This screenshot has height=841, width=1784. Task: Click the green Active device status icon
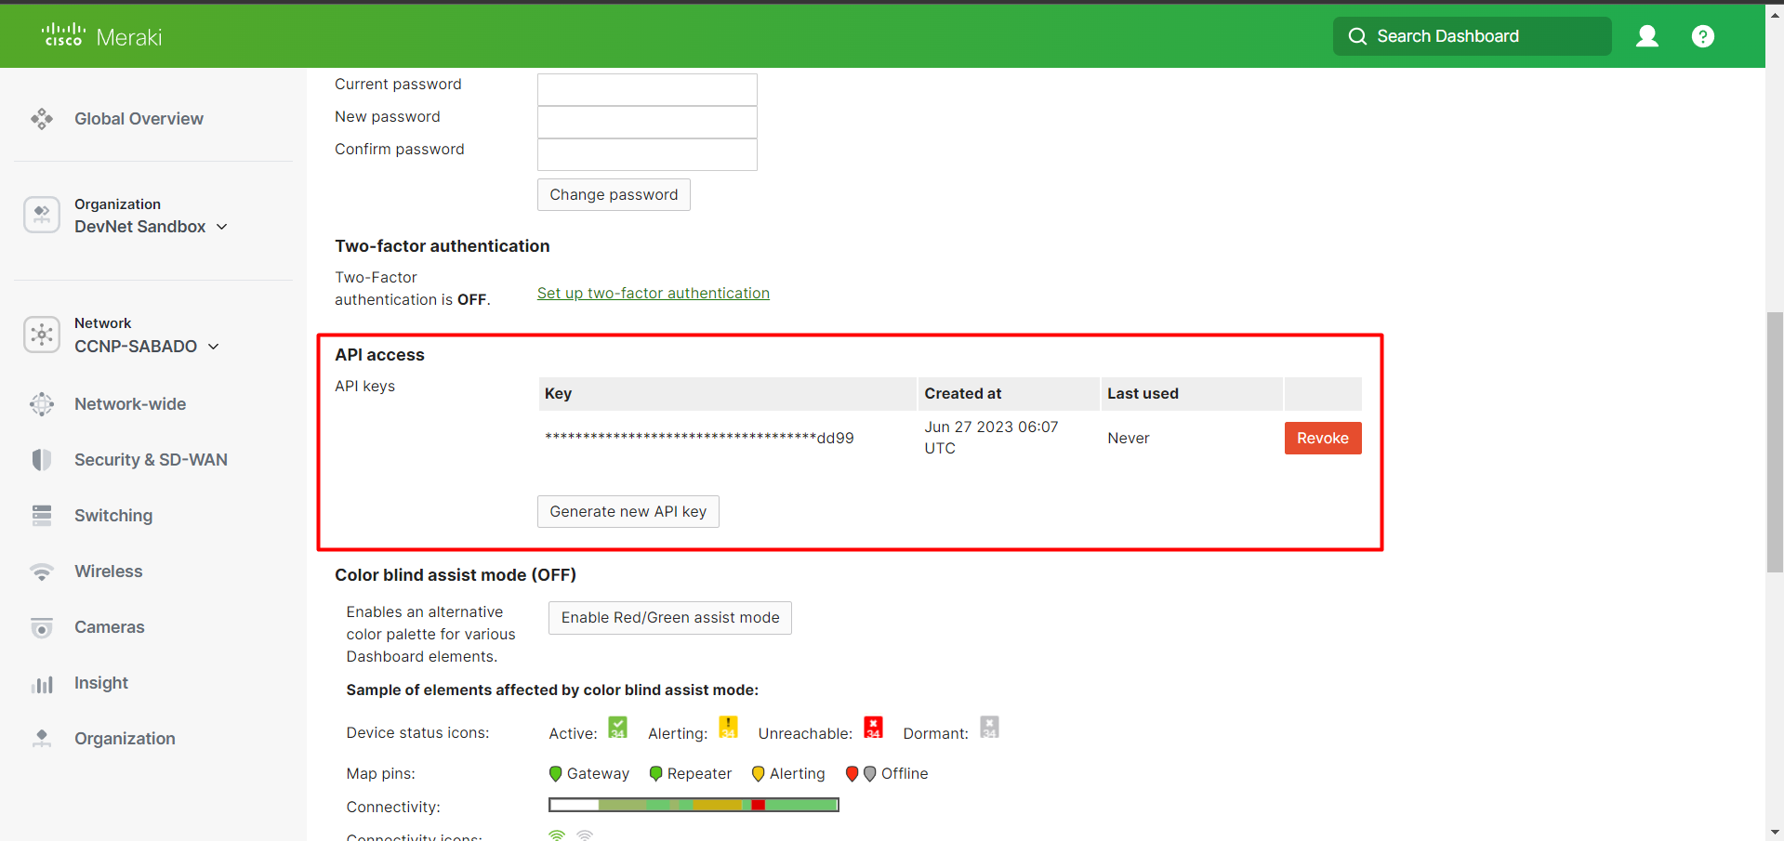pyautogui.click(x=618, y=727)
